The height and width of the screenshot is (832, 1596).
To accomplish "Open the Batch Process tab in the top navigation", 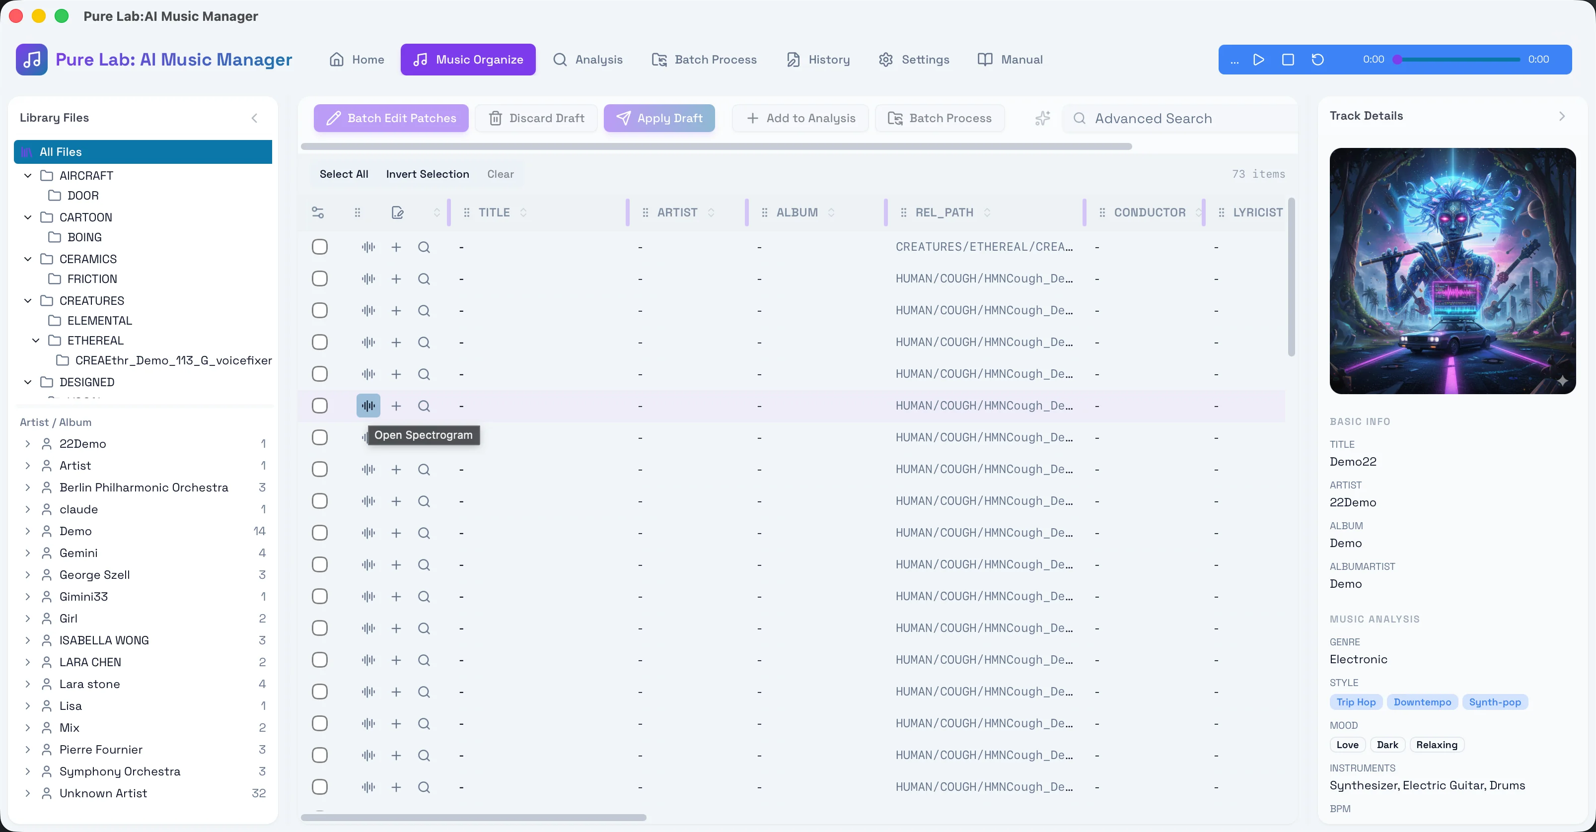I will click(x=705, y=60).
